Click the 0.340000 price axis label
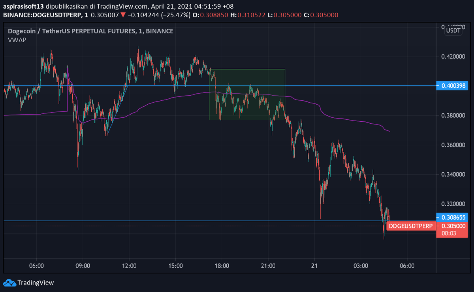 [x=454, y=174]
